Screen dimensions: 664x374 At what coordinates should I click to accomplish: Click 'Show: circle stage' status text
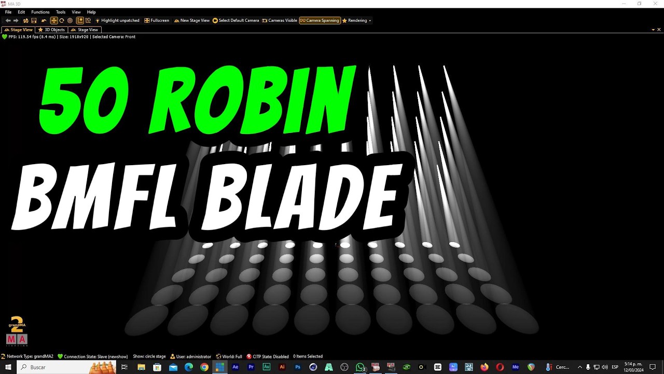coord(149,356)
